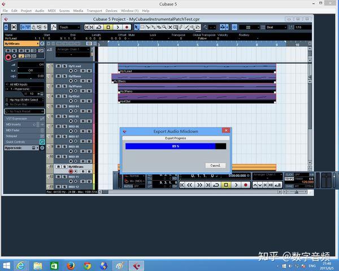Open the Show Inspector toolbar icon
The height and width of the screenshot is (271, 339).
[23, 27]
